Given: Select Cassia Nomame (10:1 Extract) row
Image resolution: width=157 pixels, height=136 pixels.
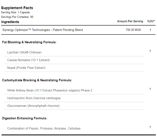Looking at the screenshot, I should click(x=74, y=60).
